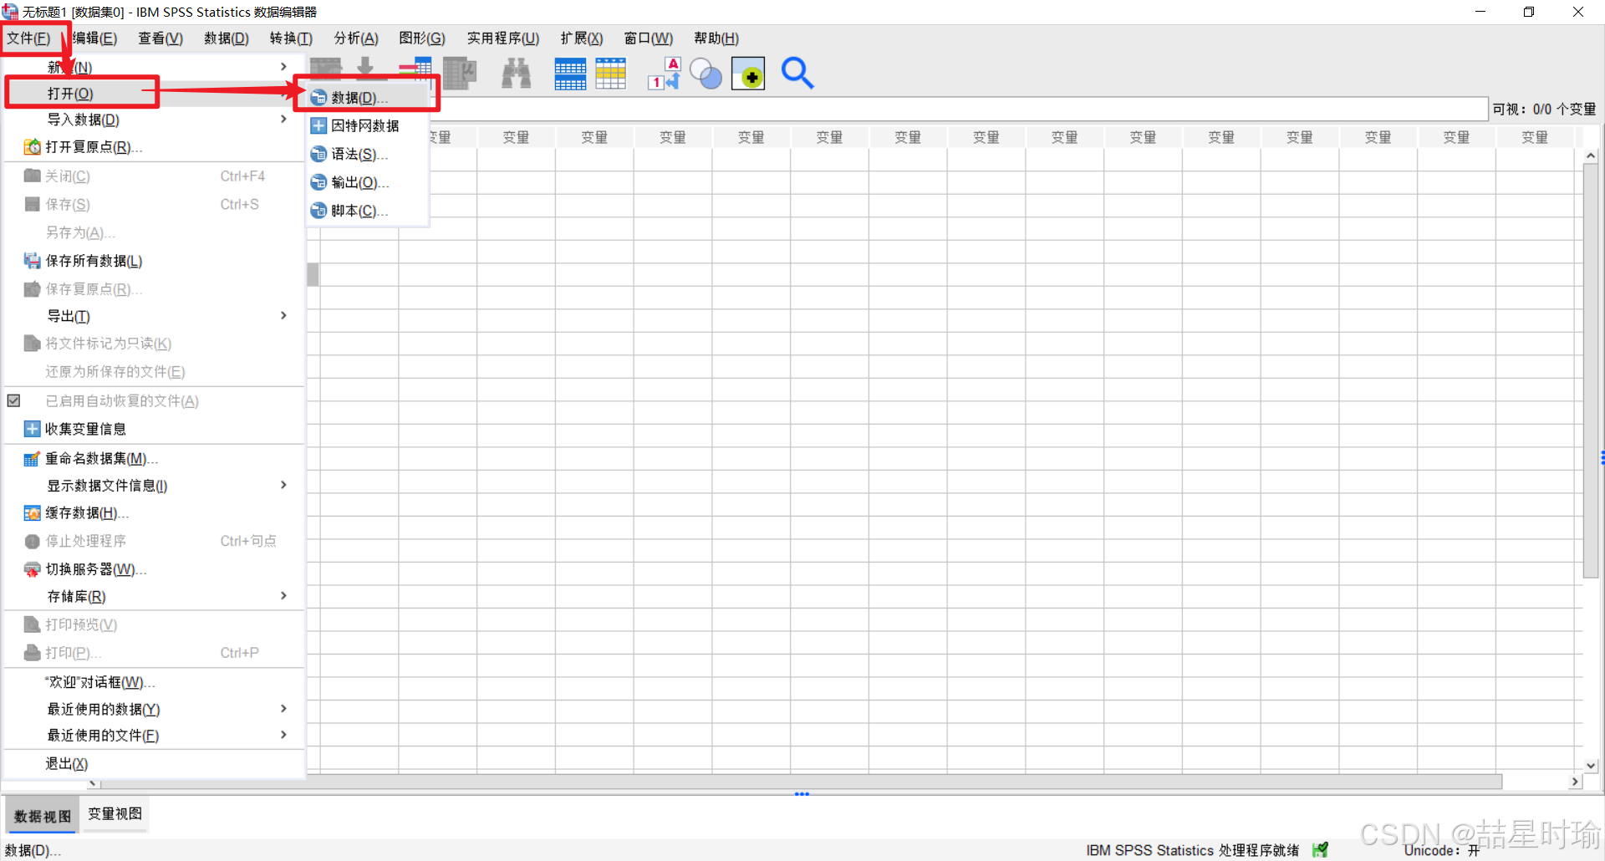Click the Open Restore Point icon
1605x861 pixels.
point(33,147)
